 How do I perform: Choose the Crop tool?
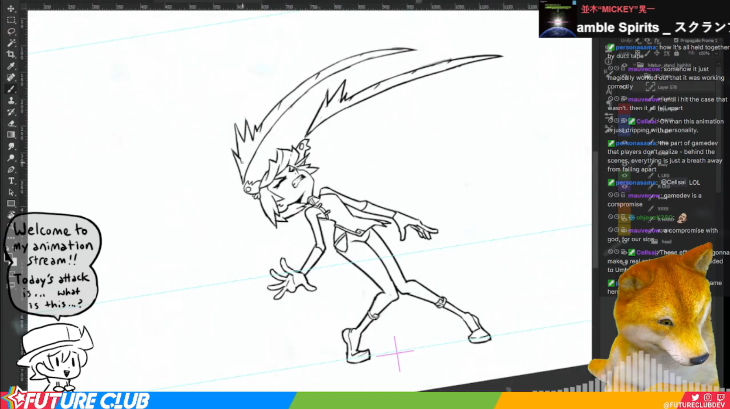[11, 54]
